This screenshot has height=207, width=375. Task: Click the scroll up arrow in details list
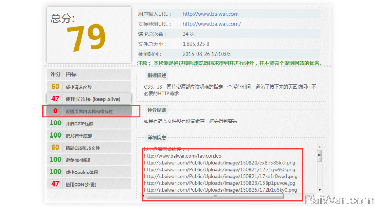(x=320, y=147)
